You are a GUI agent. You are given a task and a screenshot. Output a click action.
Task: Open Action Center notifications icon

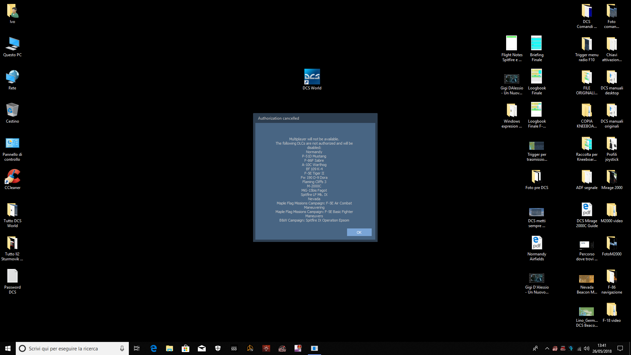[620, 348]
